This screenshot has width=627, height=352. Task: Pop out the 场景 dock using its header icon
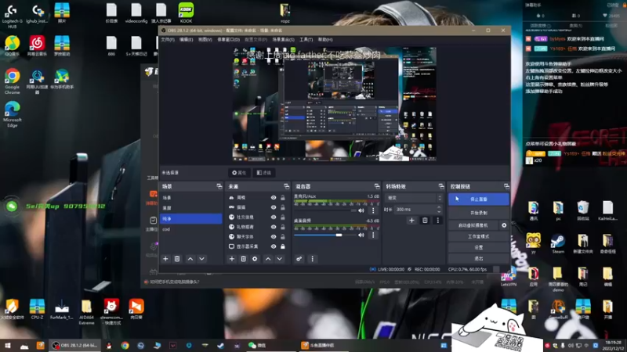pyautogui.click(x=219, y=186)
